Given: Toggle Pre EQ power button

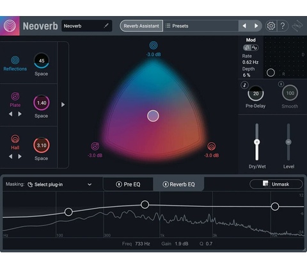Looking at the screenshot, I should tap(119, 184).
